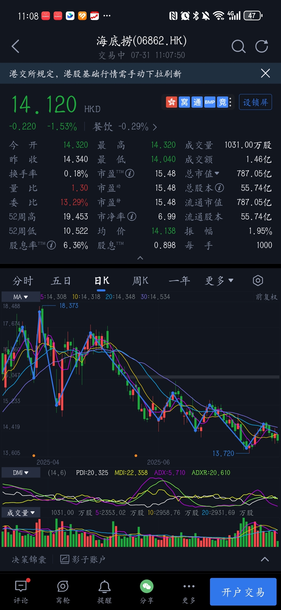Change the 前复权 adjustment setting
Screen dimensions: 281x610
click(266, 297)
